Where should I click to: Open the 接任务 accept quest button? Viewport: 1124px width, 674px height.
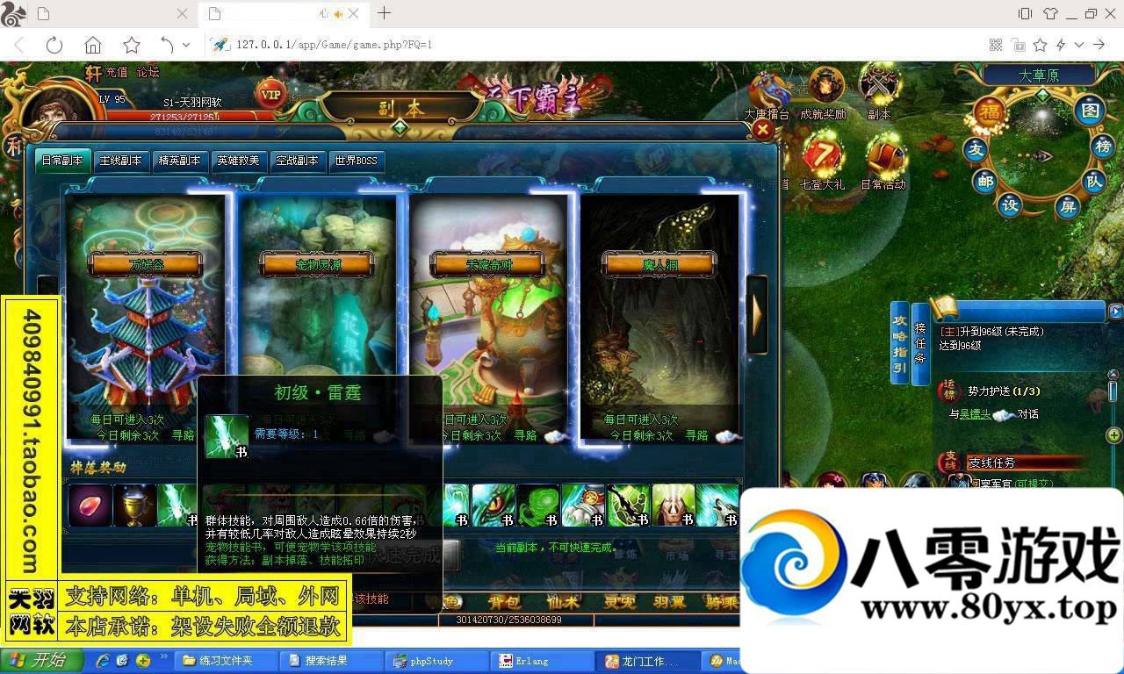920,343
